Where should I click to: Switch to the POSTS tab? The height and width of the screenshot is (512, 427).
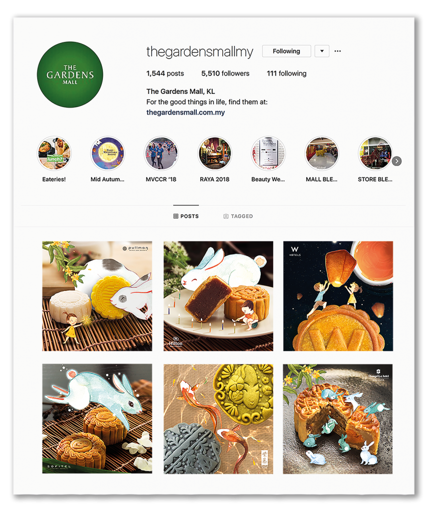(x=186, y=216)
